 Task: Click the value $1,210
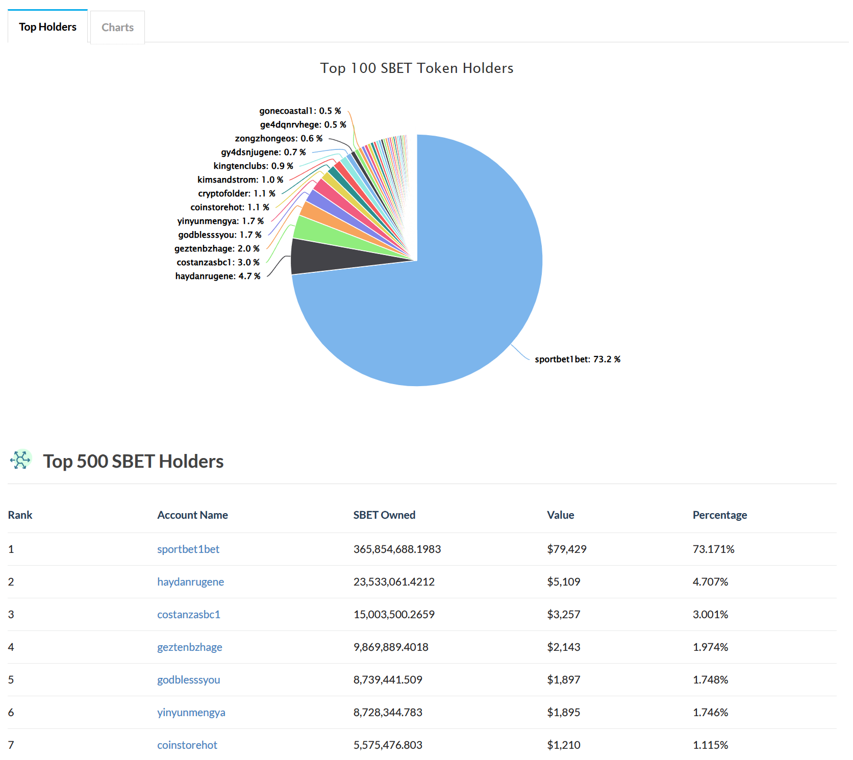564,745
